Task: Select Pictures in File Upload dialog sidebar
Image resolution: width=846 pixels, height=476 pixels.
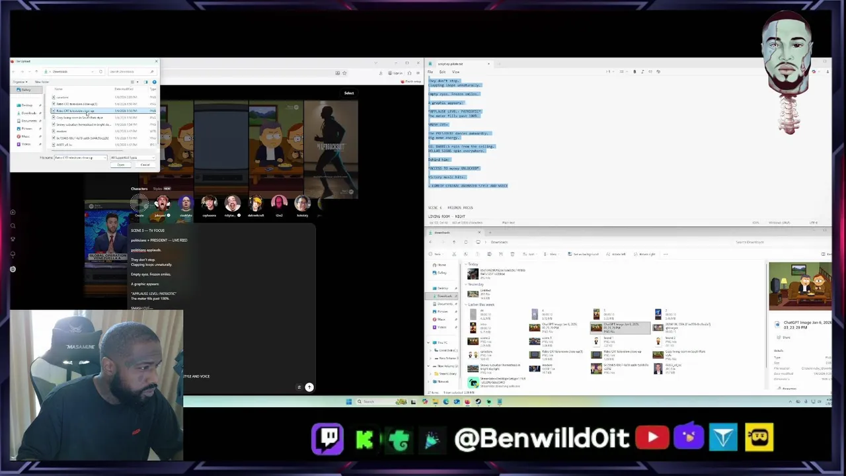Action: pos(26,128)
